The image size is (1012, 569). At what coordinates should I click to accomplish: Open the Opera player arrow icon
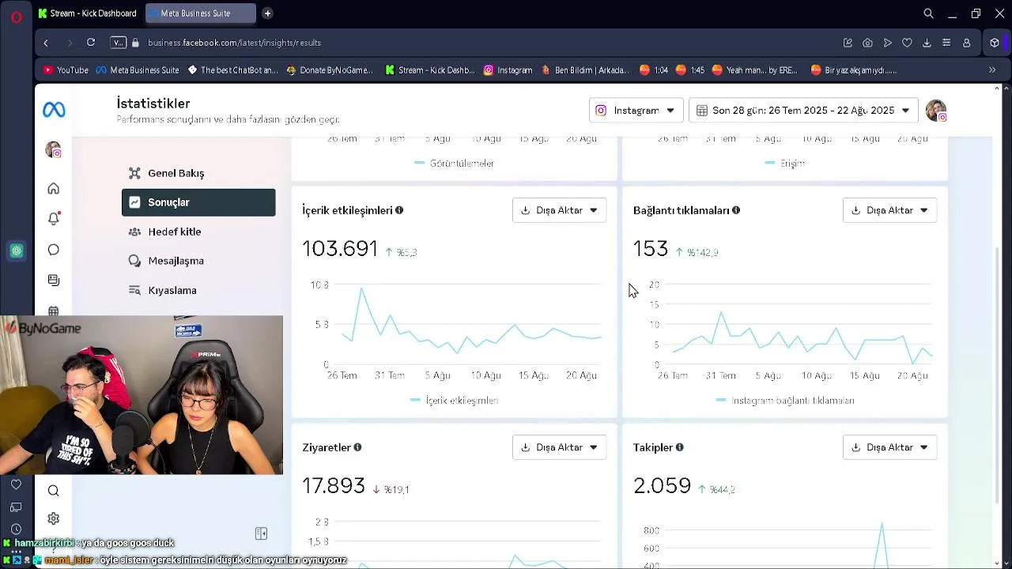[887, 43]
